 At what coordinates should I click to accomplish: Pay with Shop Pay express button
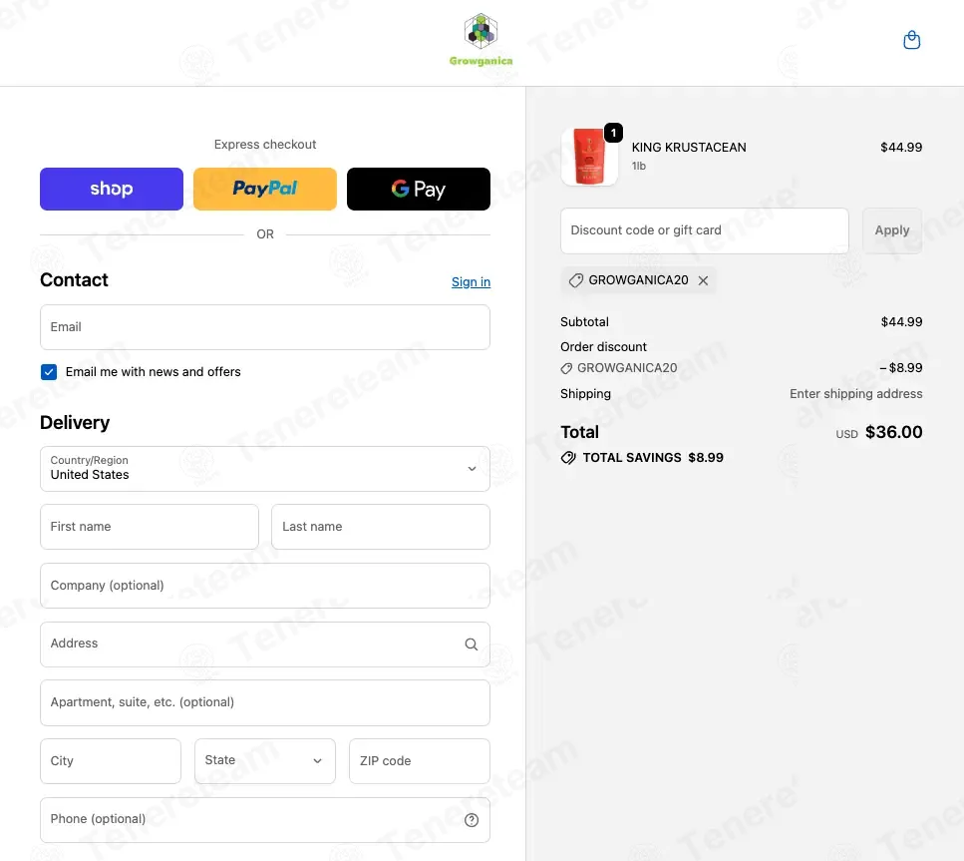coord(112,189)
